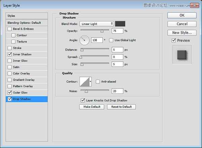Click the Angle dial control
The image size is (202, 148).
click(x=85, y=40)
